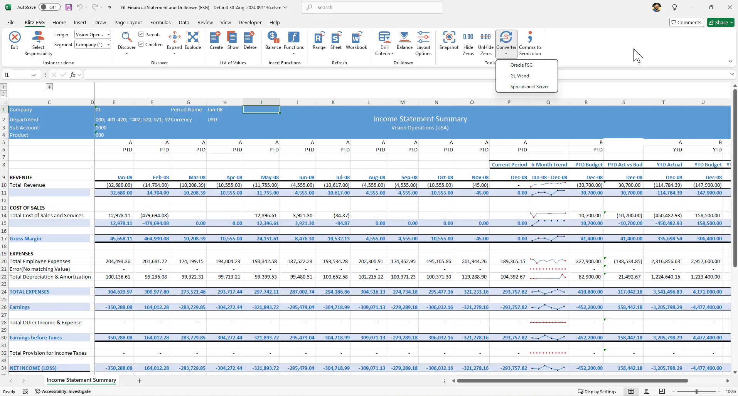Click Accessibility: Investigate in status bar
Viewport: 738px width, 396px height.
[63, 391]
